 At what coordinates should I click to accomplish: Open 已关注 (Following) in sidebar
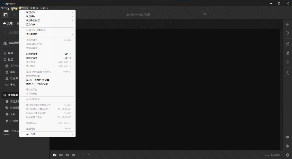point(14,78)
